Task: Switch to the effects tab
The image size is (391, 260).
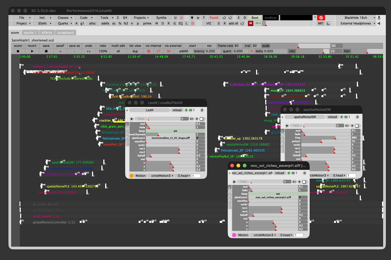Action: (47, 33)
